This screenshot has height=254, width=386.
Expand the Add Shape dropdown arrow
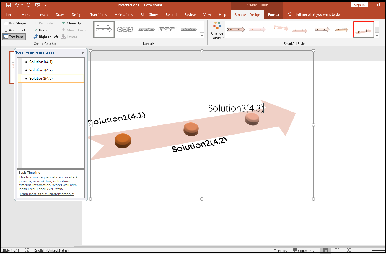(30, 23)
